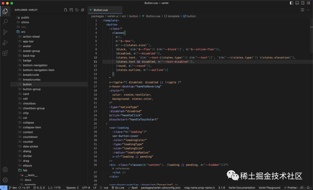Switch to the Button.vue editor tab
Viewport: 313px width, 190px height.
click(x=105, y=10)
